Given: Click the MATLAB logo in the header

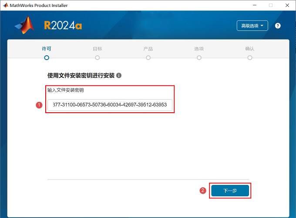Looking at the screenshot, I should click(x=25, y=25).
